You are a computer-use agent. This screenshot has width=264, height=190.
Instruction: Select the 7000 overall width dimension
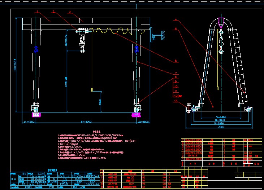221,127
